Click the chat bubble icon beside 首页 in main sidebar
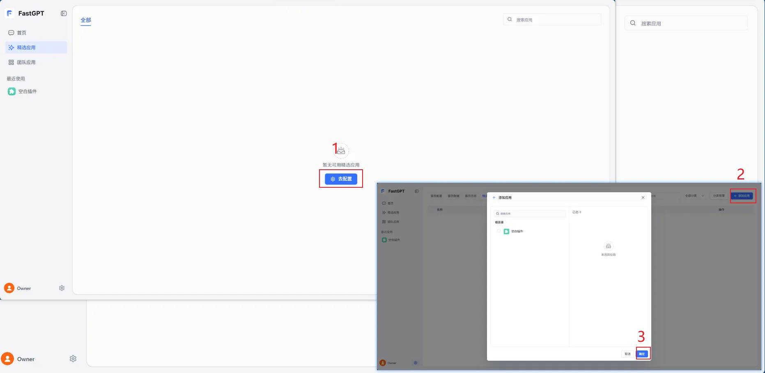765x373 pixels. click(x=11, y=33)
